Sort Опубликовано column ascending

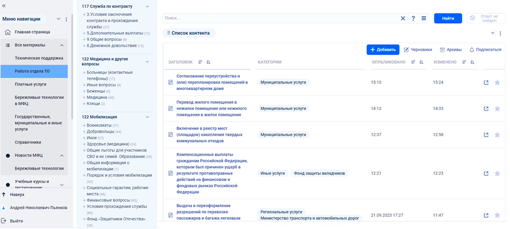tap(421, 62)
